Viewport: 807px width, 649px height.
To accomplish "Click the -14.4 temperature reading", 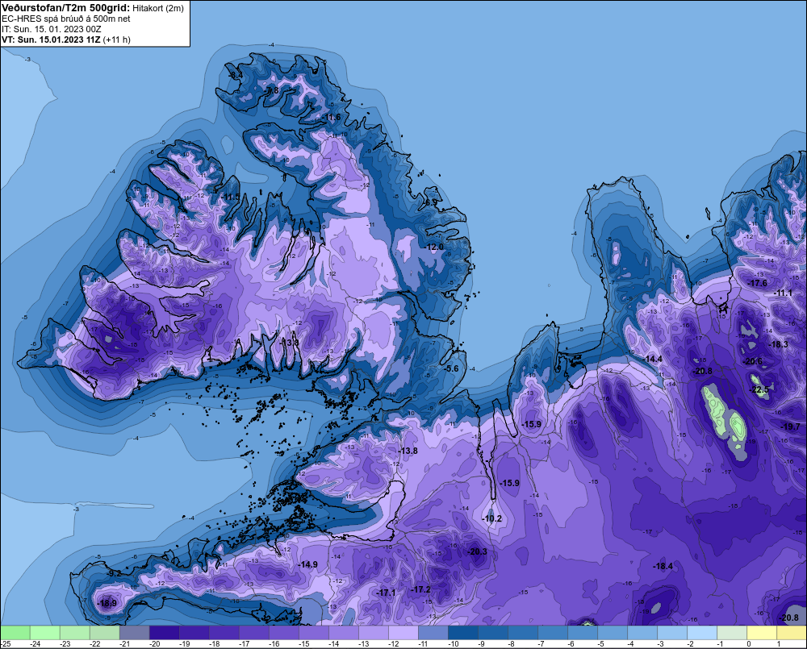I will [x=653, y=359].
